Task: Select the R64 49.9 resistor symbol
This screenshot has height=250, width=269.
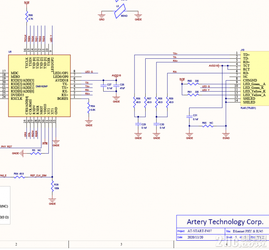Action: (x=19, y=177)
